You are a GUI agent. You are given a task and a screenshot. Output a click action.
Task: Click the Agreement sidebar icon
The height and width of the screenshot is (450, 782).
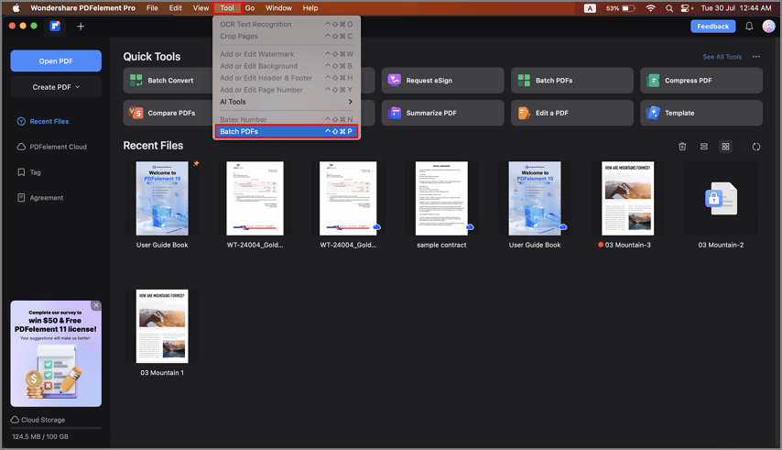click(21, 198)
